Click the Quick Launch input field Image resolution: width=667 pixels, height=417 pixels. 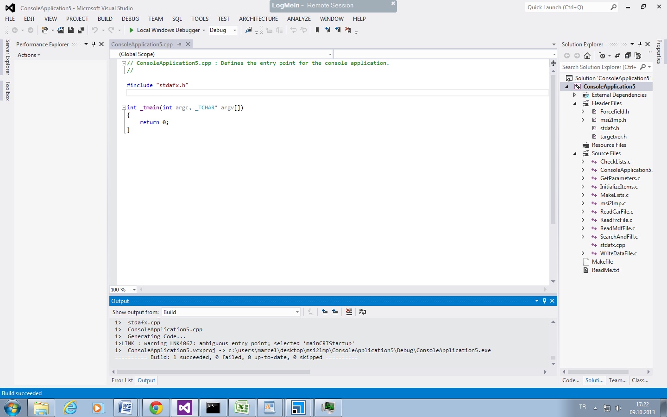click(567, 7)
